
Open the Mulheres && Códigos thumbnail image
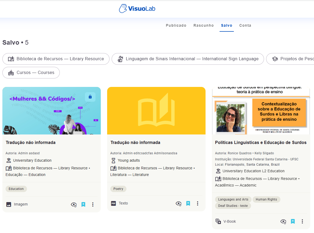(x=52, y=111)
